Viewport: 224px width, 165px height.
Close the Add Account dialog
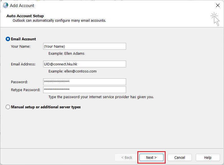(x=218, y=5)
